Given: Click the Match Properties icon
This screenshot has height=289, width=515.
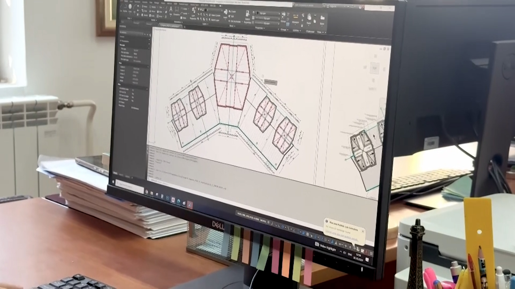Looking at the screenshot, I should coord(247,14).
